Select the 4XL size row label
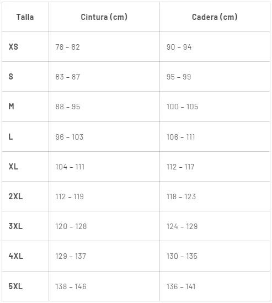272x303 pixels. (x=16, y=256)
